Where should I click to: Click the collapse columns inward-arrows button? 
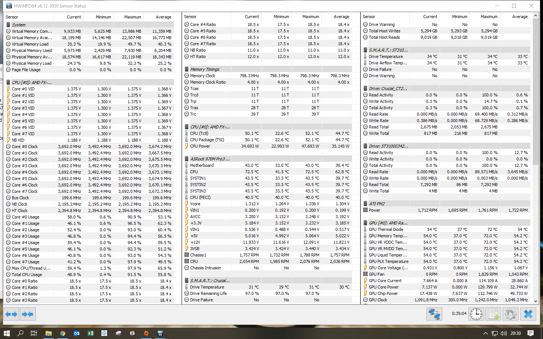pos(28,314)
